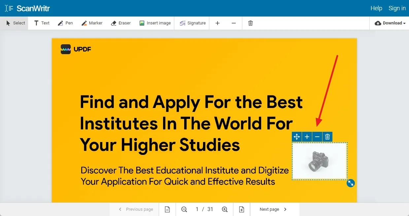Zoom in with the magnifier plus icon

point(225,209)
